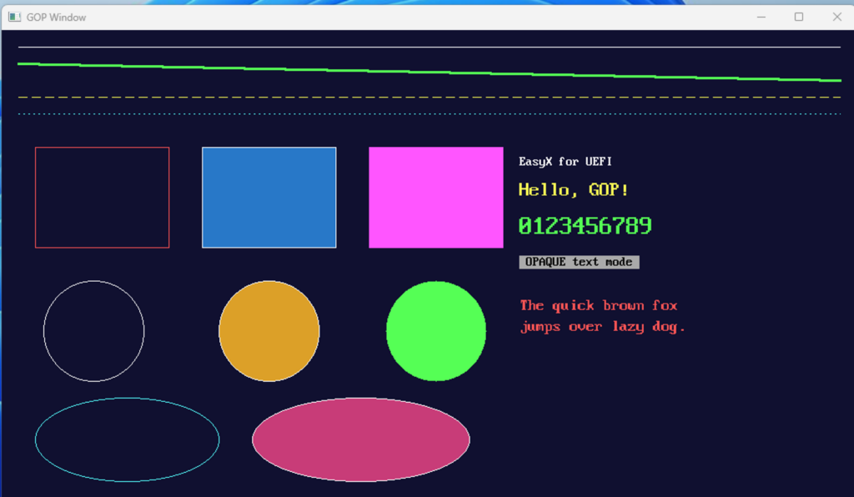The height and width of the screenshot is (497, 854).
Task: Click 'The quick brown fox' red text line
Action: [x=599, y=305]
